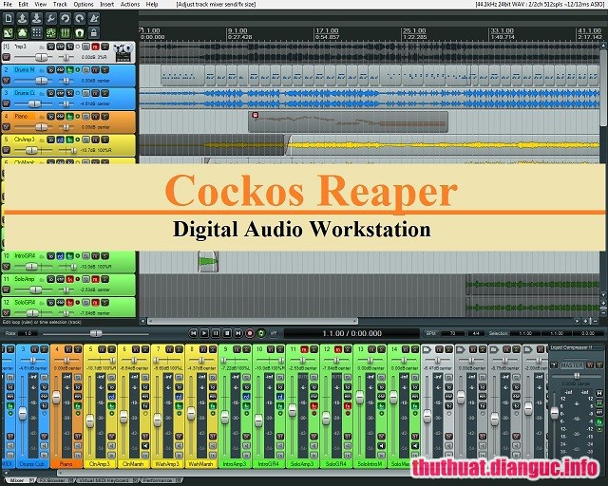Click the Record transport button
The height and width of the screenshot is (486, 608).
tap(250, 333)
